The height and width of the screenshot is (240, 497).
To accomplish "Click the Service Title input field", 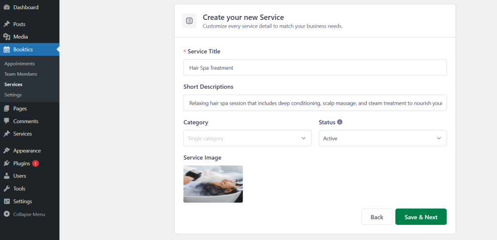I will (315, 67).
